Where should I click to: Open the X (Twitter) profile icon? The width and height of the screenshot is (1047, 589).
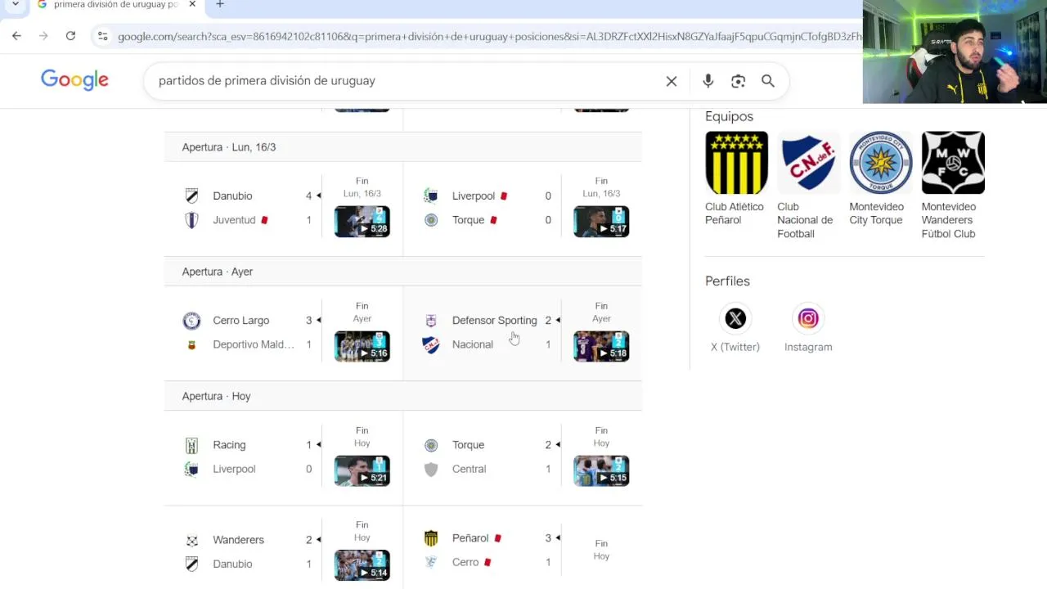click(735, 318)
